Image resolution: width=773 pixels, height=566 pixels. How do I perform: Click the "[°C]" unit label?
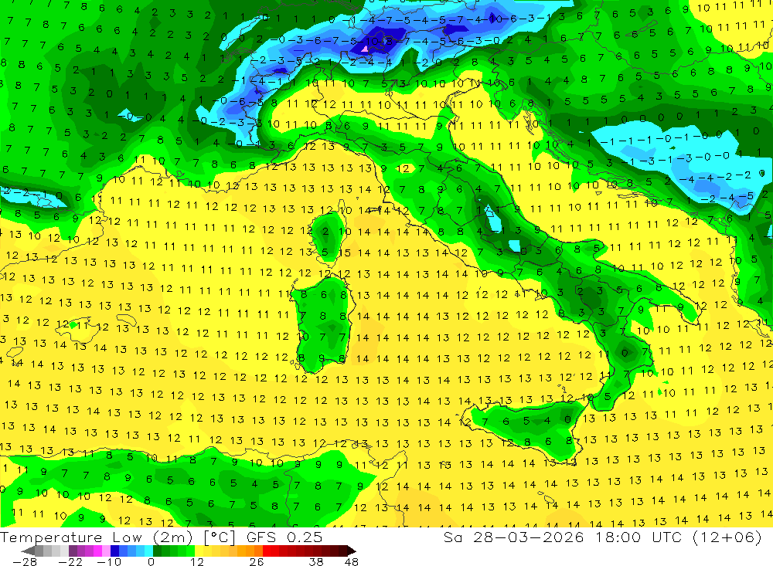coord(220,537)
